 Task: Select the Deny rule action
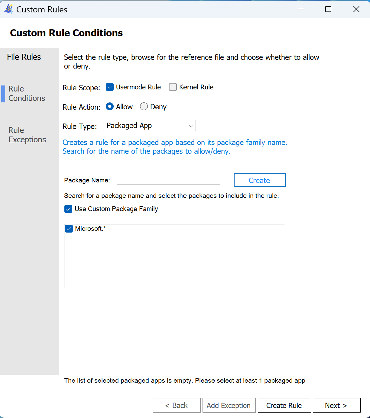pos(144,107)
